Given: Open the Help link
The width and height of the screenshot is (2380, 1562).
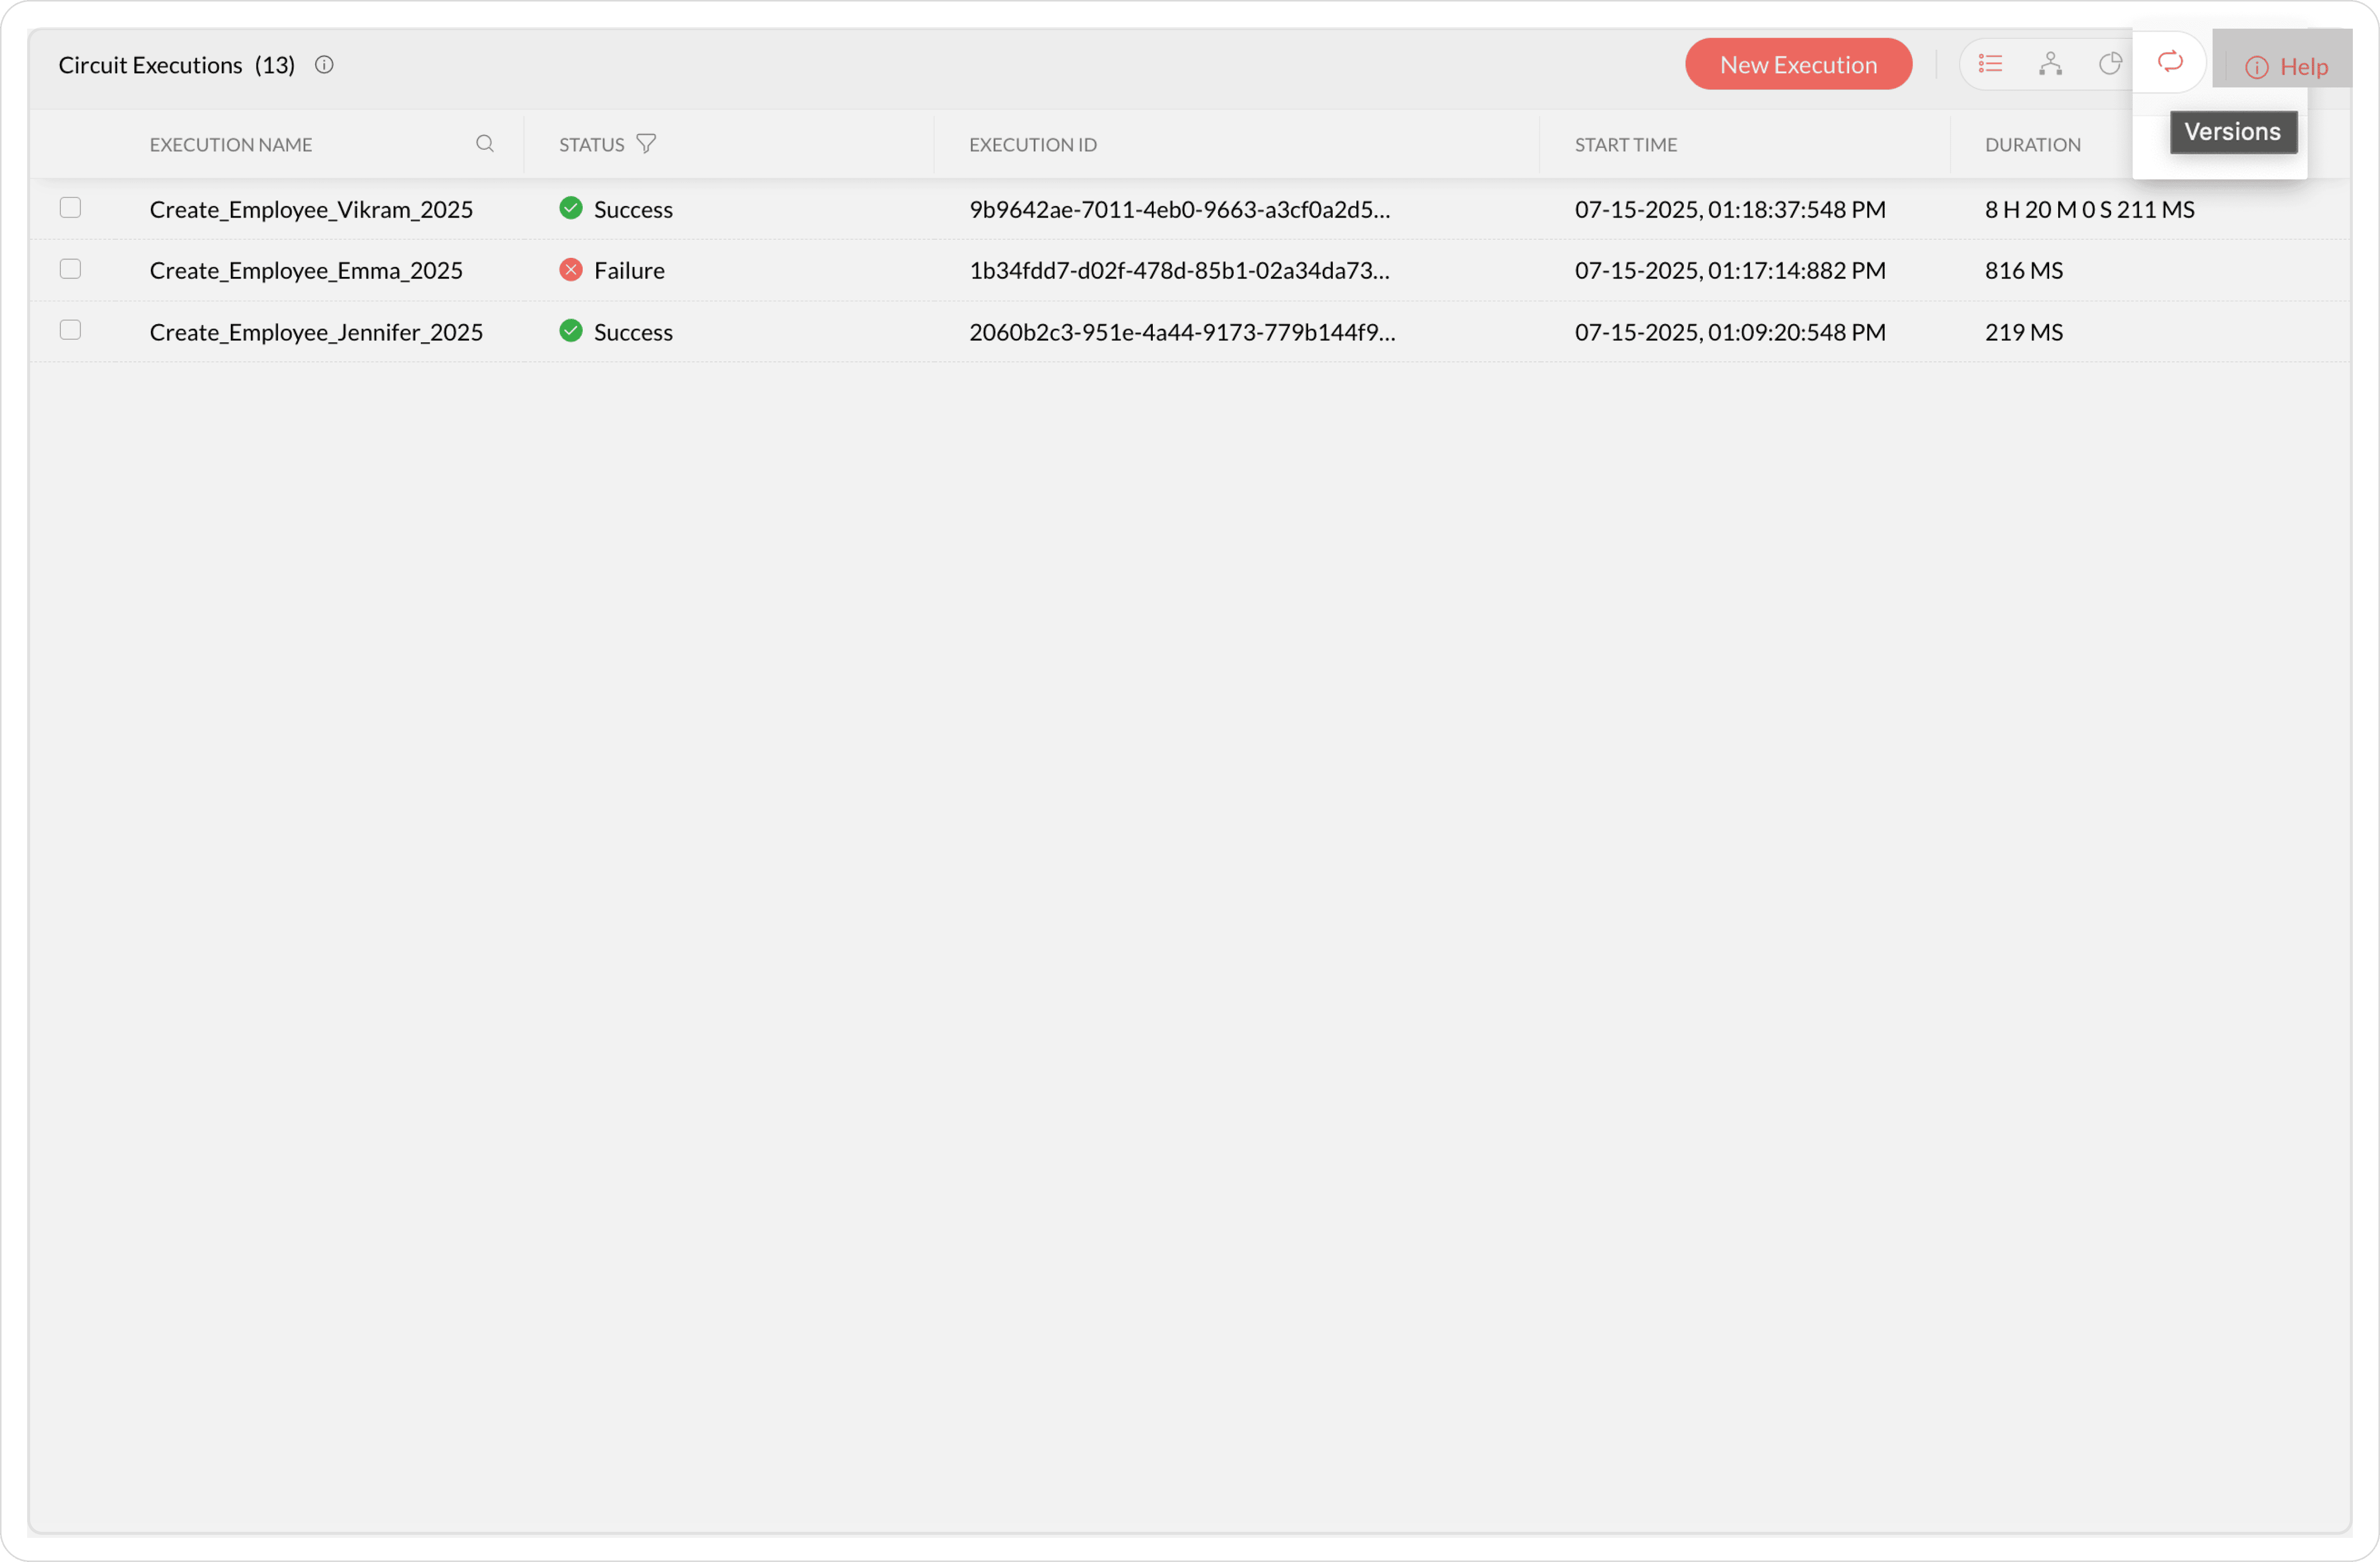Looking at the screenshot, I should (x=2288, y=67).
